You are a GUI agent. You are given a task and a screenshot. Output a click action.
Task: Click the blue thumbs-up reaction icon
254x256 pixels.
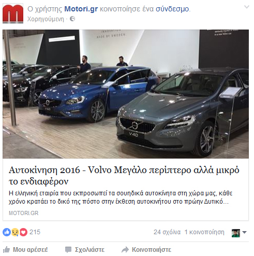pos(7,232)
